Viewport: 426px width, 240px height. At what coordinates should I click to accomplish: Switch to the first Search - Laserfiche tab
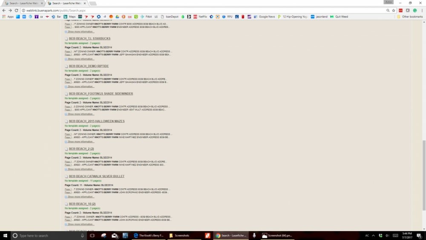(23, 3)
